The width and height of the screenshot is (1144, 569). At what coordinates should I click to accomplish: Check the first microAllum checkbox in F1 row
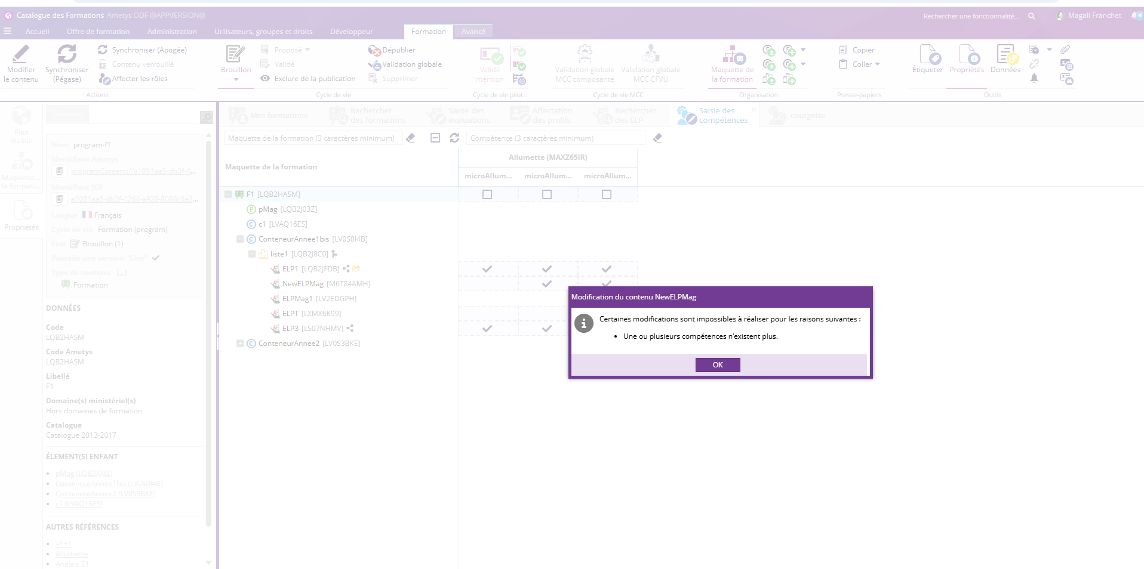click(487, 194)
